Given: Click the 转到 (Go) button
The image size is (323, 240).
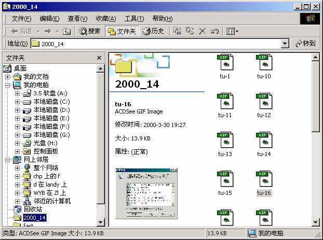Looking at the screenshot, I should click(x=305, y=44).
